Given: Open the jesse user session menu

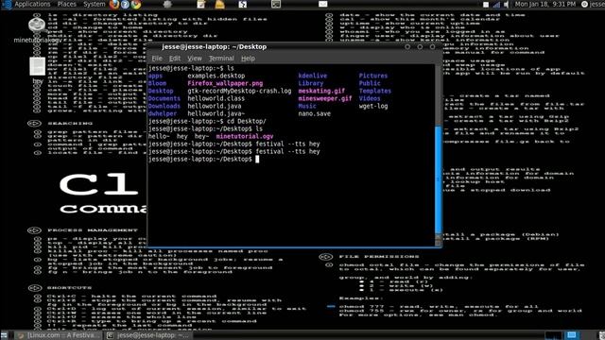Looking at the screenshot, I should (593, 4).
